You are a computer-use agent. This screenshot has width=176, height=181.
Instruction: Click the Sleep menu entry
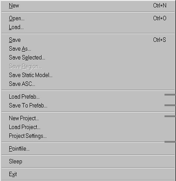88,162
